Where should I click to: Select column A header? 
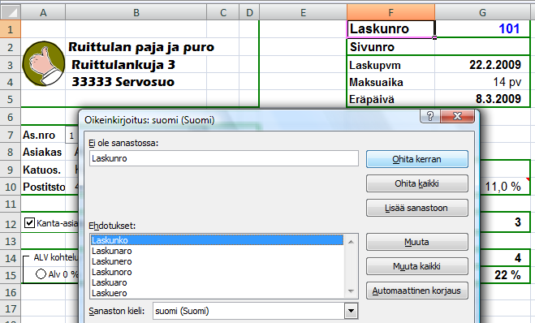[x=43, y=13]
